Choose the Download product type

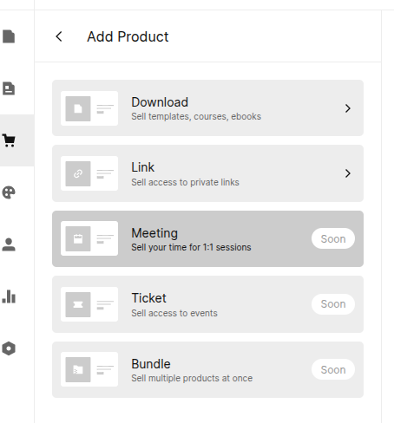[207, 108]
